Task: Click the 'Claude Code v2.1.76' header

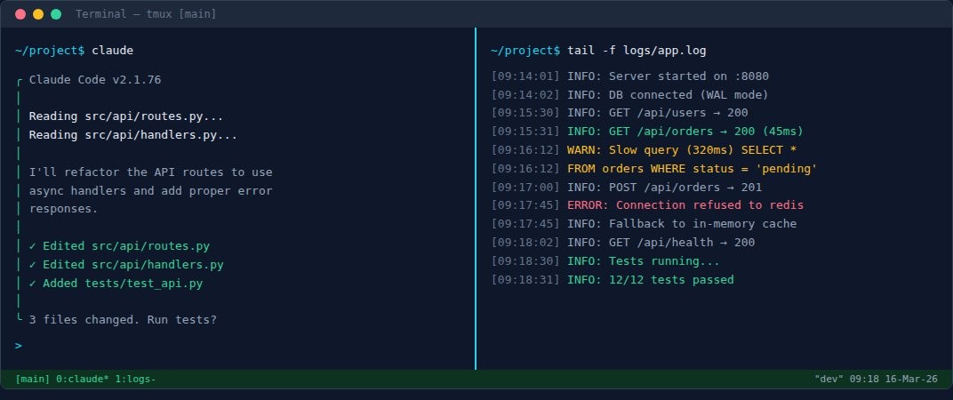Action: pyautogui.click(x=95, y=80)
